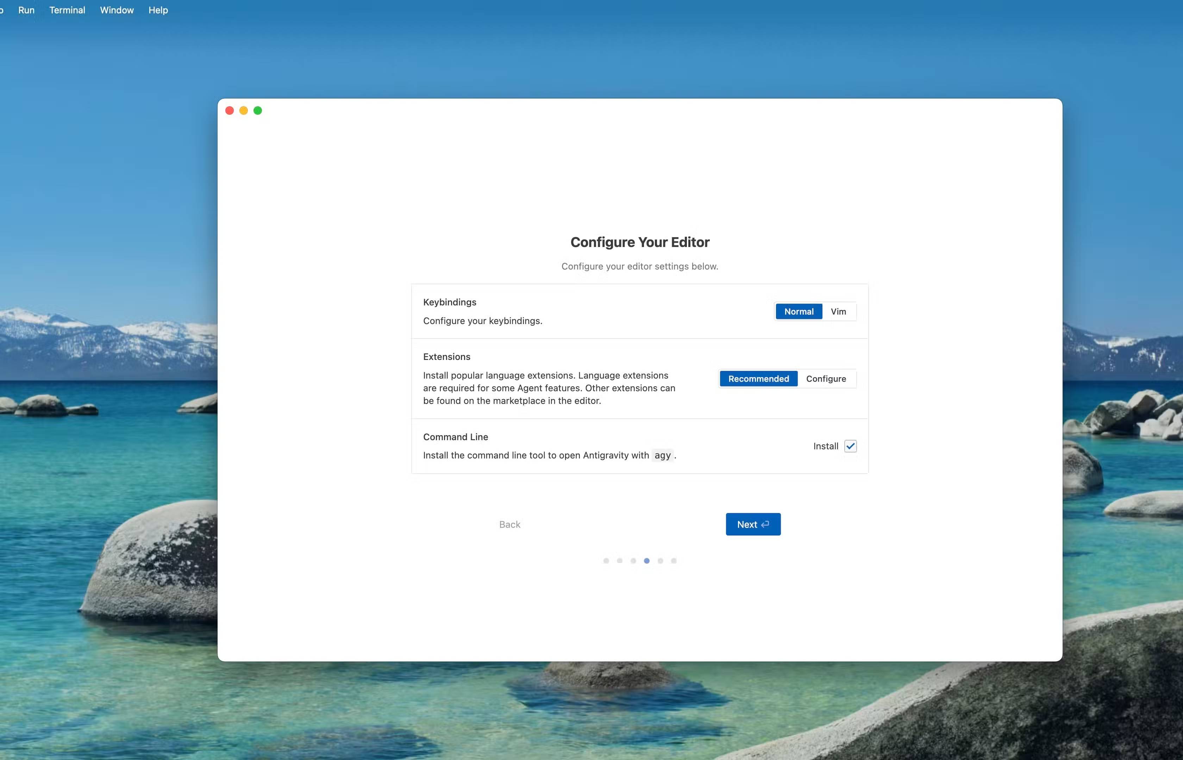Click the active fourth step dot
This screenshot has width=1183, height=760.
click(646, 560)
